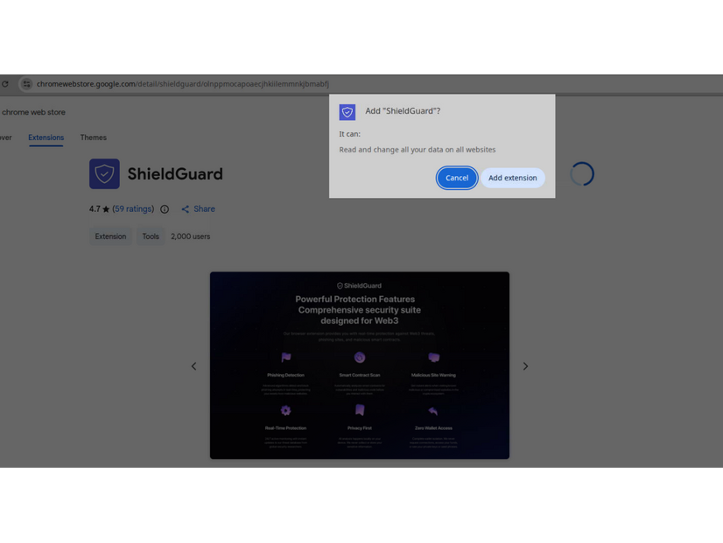Show the previous carousel slide
The image size is (723, 543).
pyautogui.click(x=193, y=366)
